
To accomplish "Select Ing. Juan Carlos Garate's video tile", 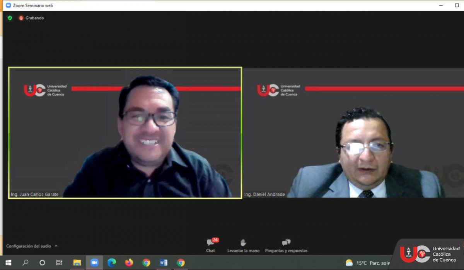I will (125, 133).
